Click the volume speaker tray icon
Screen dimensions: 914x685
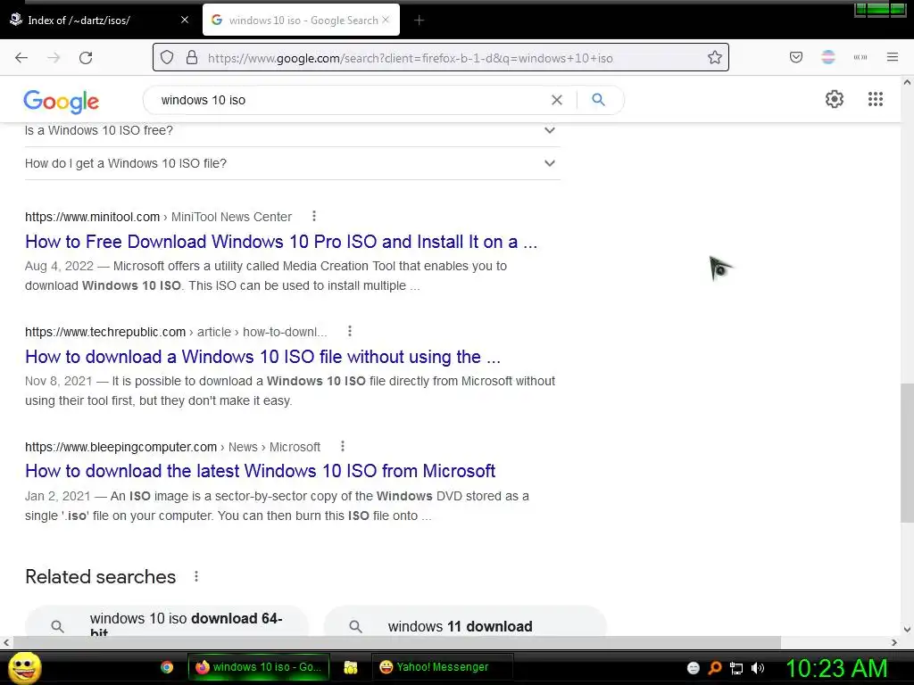tap(758, 668)
